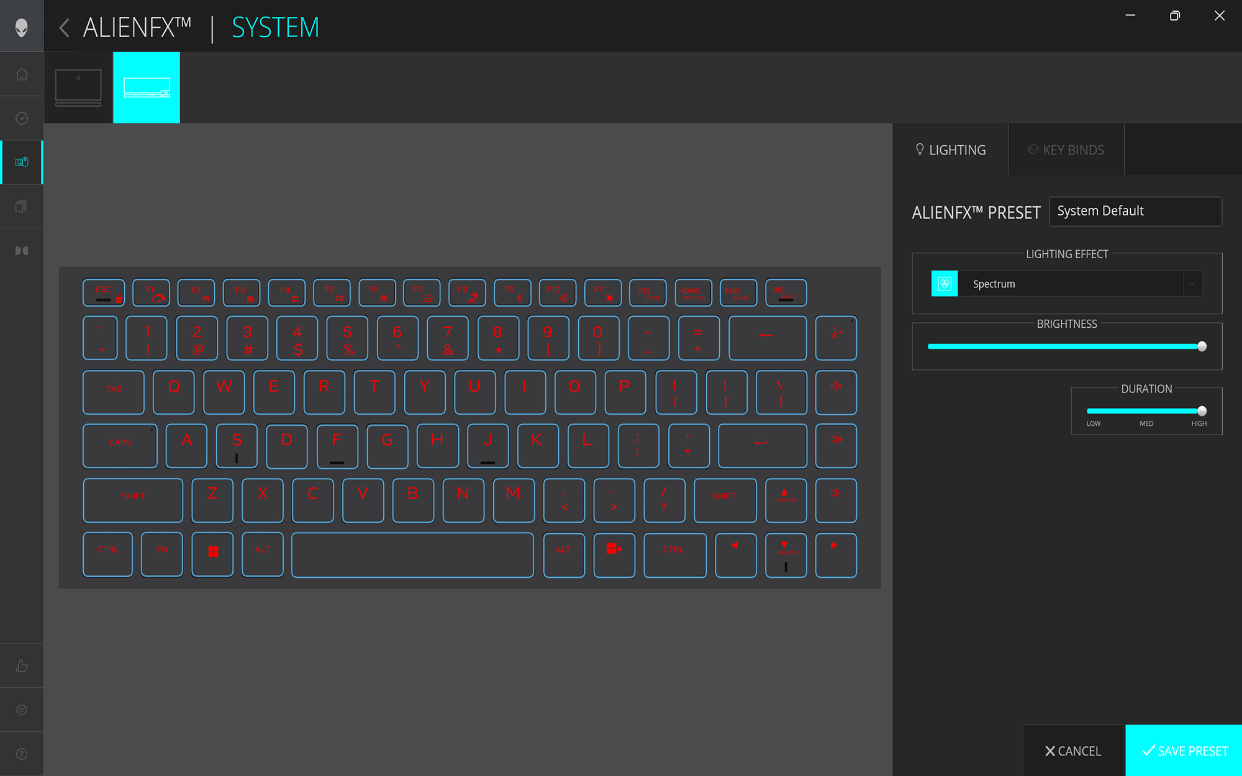The width and height of the screenshot is (1242, 776).
Task: Click the help question mark icon
Action: coord(22,754)
